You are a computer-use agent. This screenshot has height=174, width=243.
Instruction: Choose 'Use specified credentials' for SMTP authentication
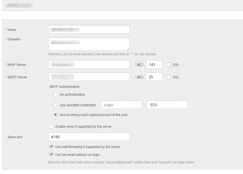(x=56, y=105)
